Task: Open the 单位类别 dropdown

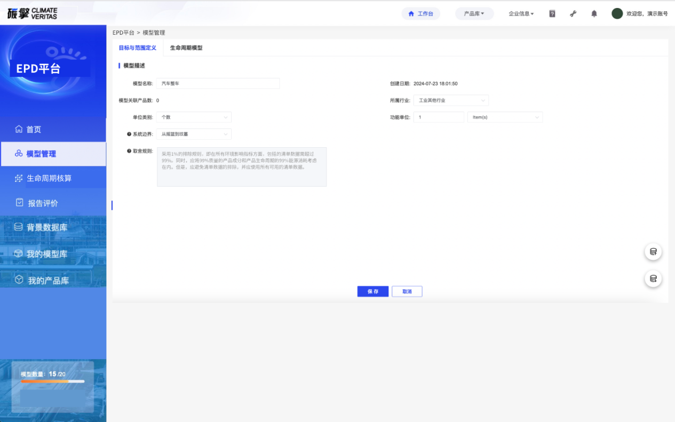Action: tap(194, 117)
